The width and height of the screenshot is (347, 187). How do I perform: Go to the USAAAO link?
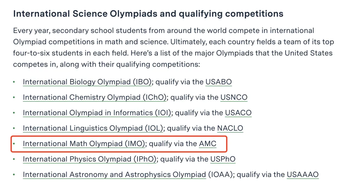(x=303, y=175)
